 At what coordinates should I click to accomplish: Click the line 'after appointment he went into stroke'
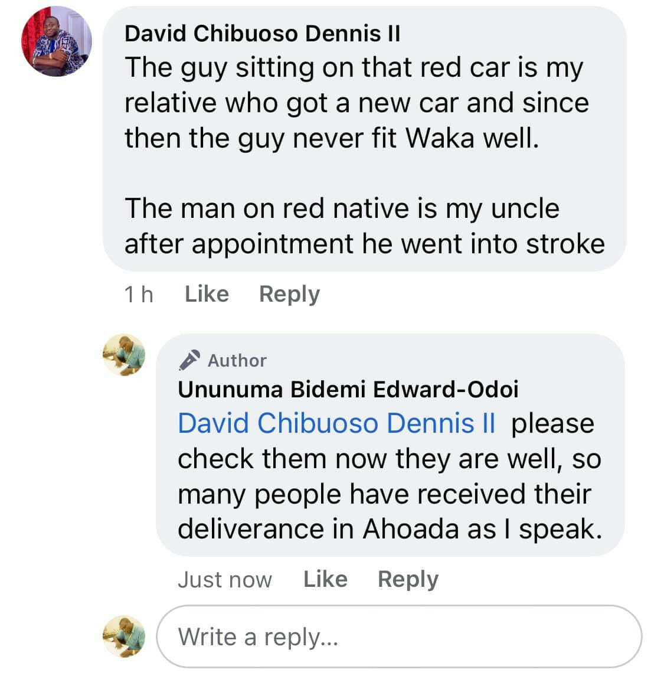[x=364, y=244]
